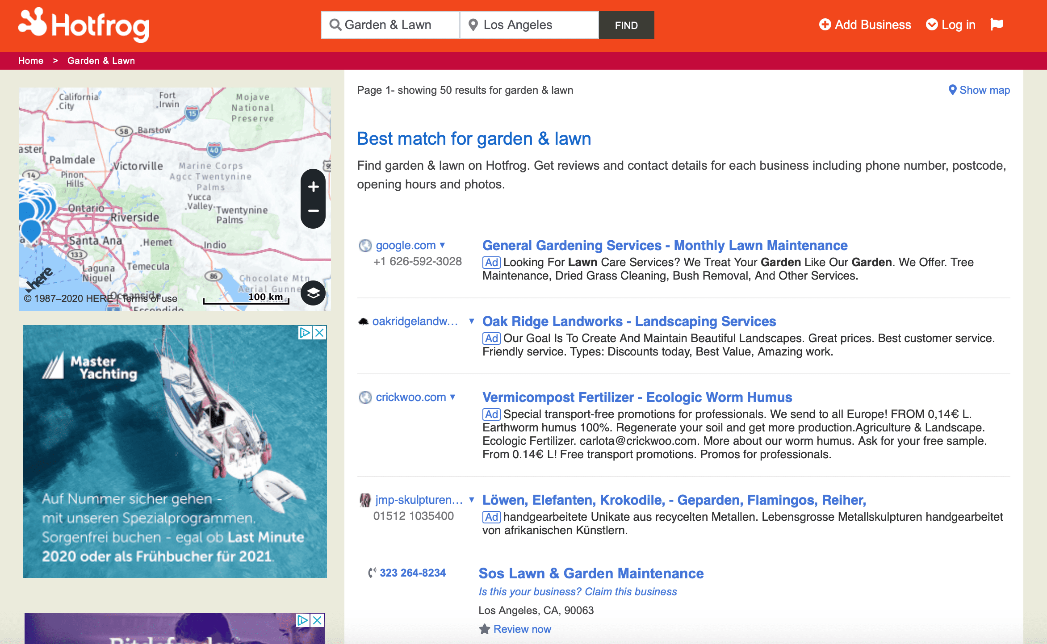Click the Ad badge for General Gardening

pyautogui.click(x=491, y=263)
